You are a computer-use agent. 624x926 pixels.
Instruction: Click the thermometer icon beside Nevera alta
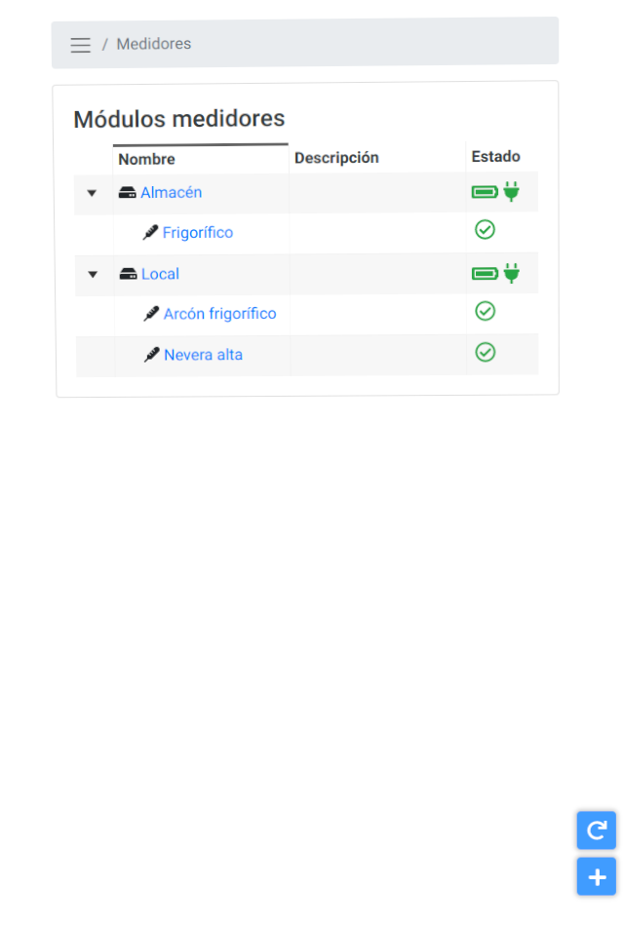coord(152,355)
